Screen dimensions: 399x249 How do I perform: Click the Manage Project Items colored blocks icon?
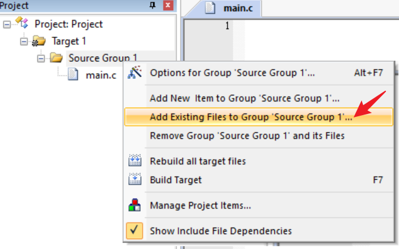point(135,205)
